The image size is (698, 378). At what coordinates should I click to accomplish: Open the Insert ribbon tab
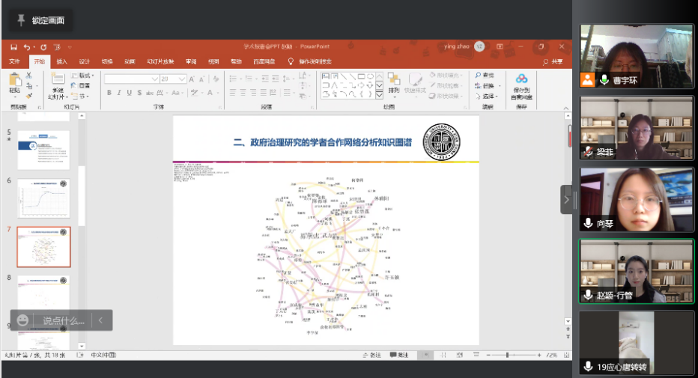pos(61,61)
